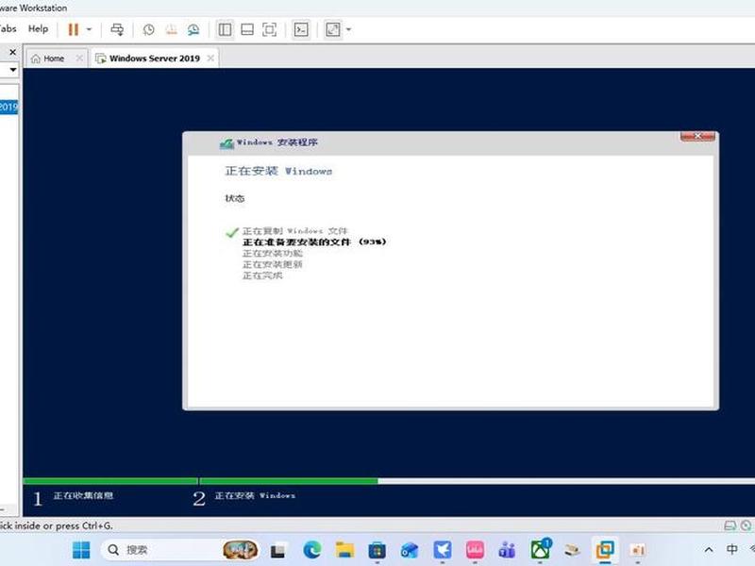Click the hard disk status icon
755x566 pixels.
pyautogui.click(x=730, y=525)
